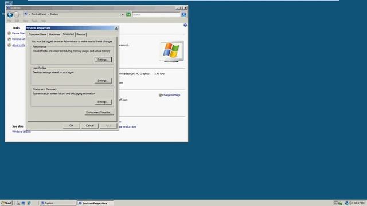Open the Start menu button
This screenshot has width=367, height=206.
6,203
